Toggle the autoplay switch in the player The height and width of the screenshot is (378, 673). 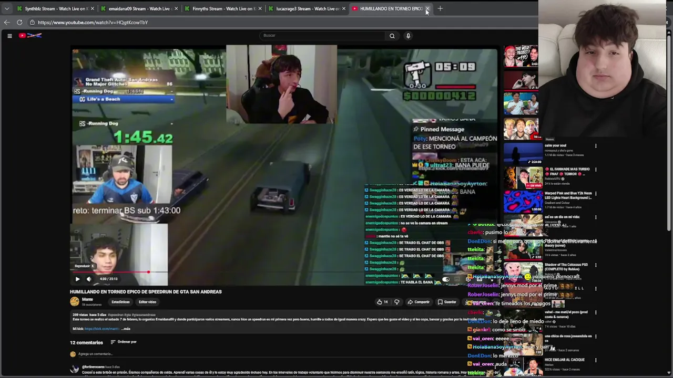(446, 279)
